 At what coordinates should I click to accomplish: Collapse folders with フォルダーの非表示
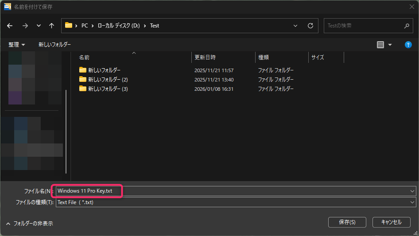pos(29,224)
